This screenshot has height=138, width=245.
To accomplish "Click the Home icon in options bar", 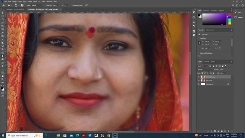I will coord(3,5).
